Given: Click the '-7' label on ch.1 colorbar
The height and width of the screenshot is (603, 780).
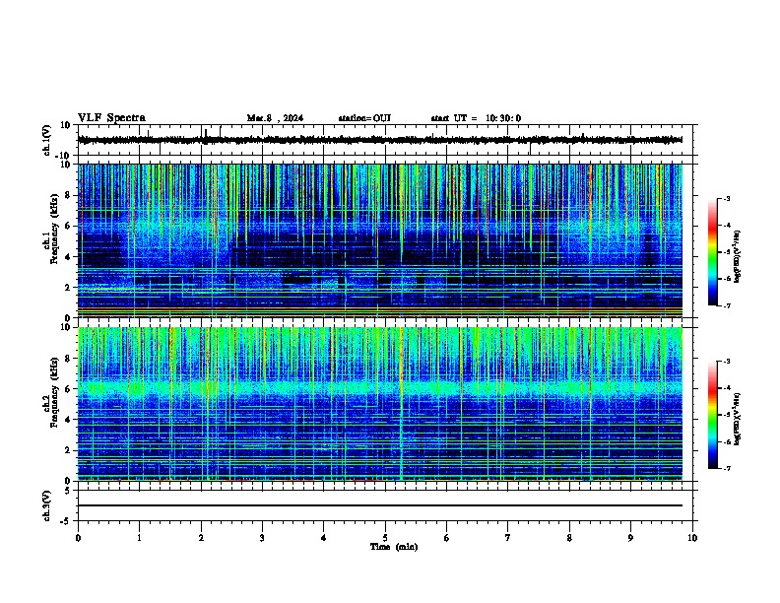Looking at the screenshot, I should coord(726,305).
